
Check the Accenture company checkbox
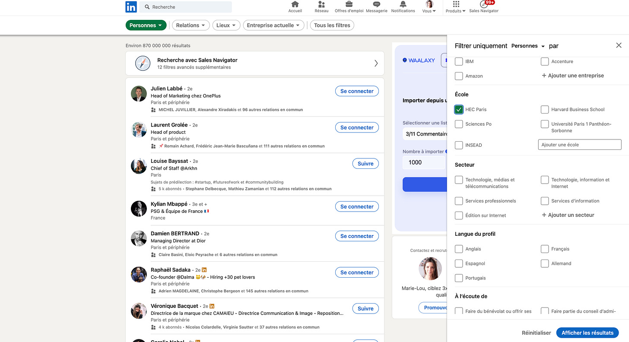[x=545, y=62]
